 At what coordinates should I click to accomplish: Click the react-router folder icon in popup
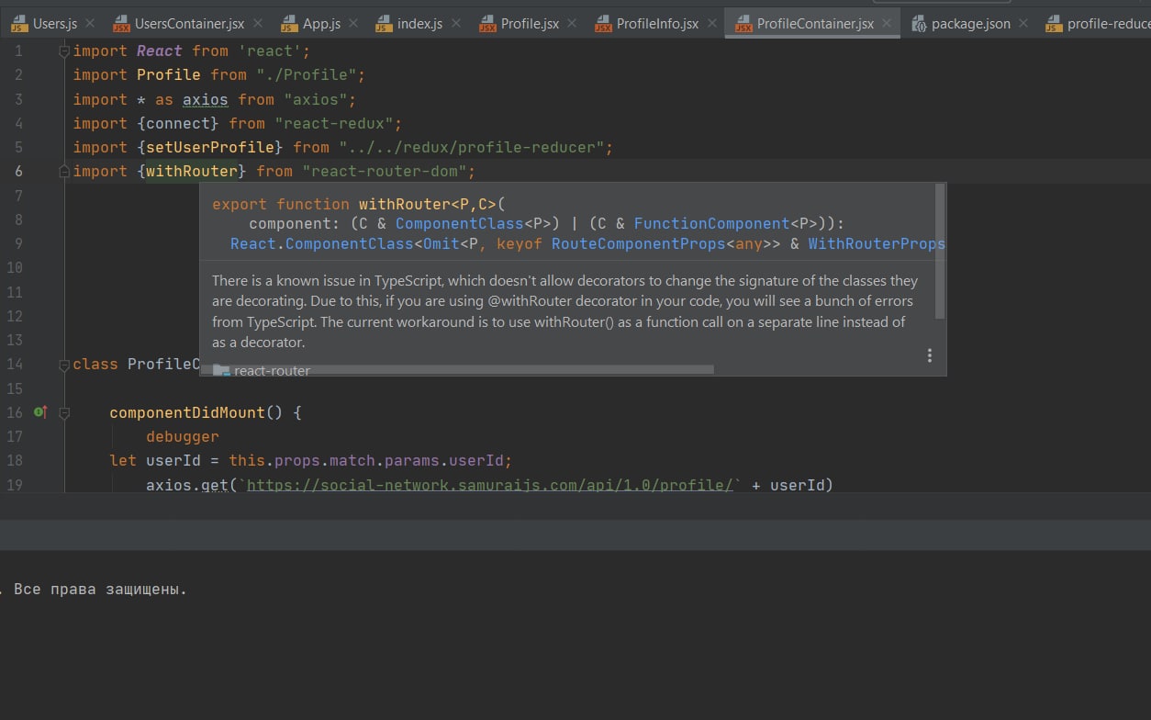[x=221, y=371]
